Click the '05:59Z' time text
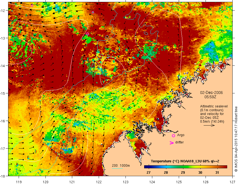The image size is (238, 184). pyautogui.click(x=210, y=97)
